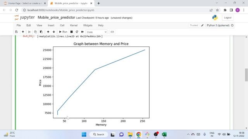Viewport: 248px width, 139px height.
Task: Click the notebook vertical scrollbar thumb
Action: (246, 75)
